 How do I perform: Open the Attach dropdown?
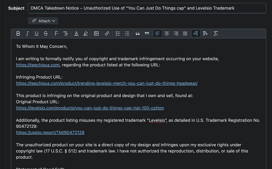pos(43,21)
